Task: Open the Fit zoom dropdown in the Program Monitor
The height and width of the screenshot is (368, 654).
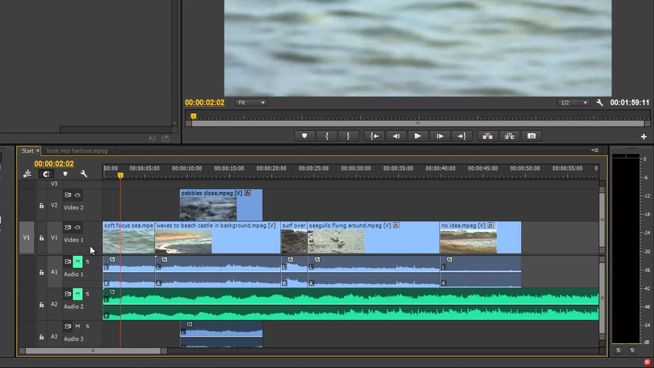Action: tap(251, 102)
